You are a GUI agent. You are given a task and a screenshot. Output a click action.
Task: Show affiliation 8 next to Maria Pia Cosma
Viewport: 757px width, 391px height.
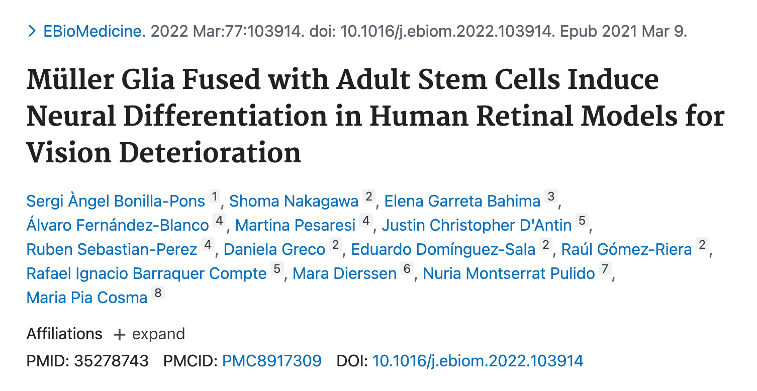(x=158, y=294)
